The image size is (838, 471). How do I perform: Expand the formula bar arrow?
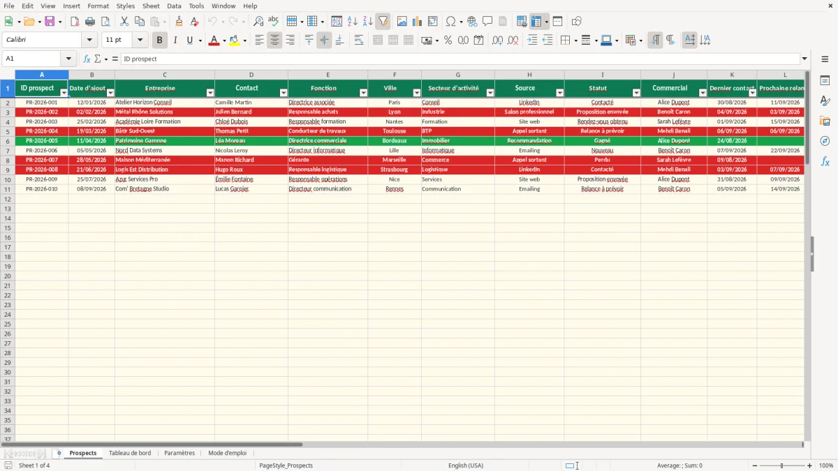(x=804, y=59)
